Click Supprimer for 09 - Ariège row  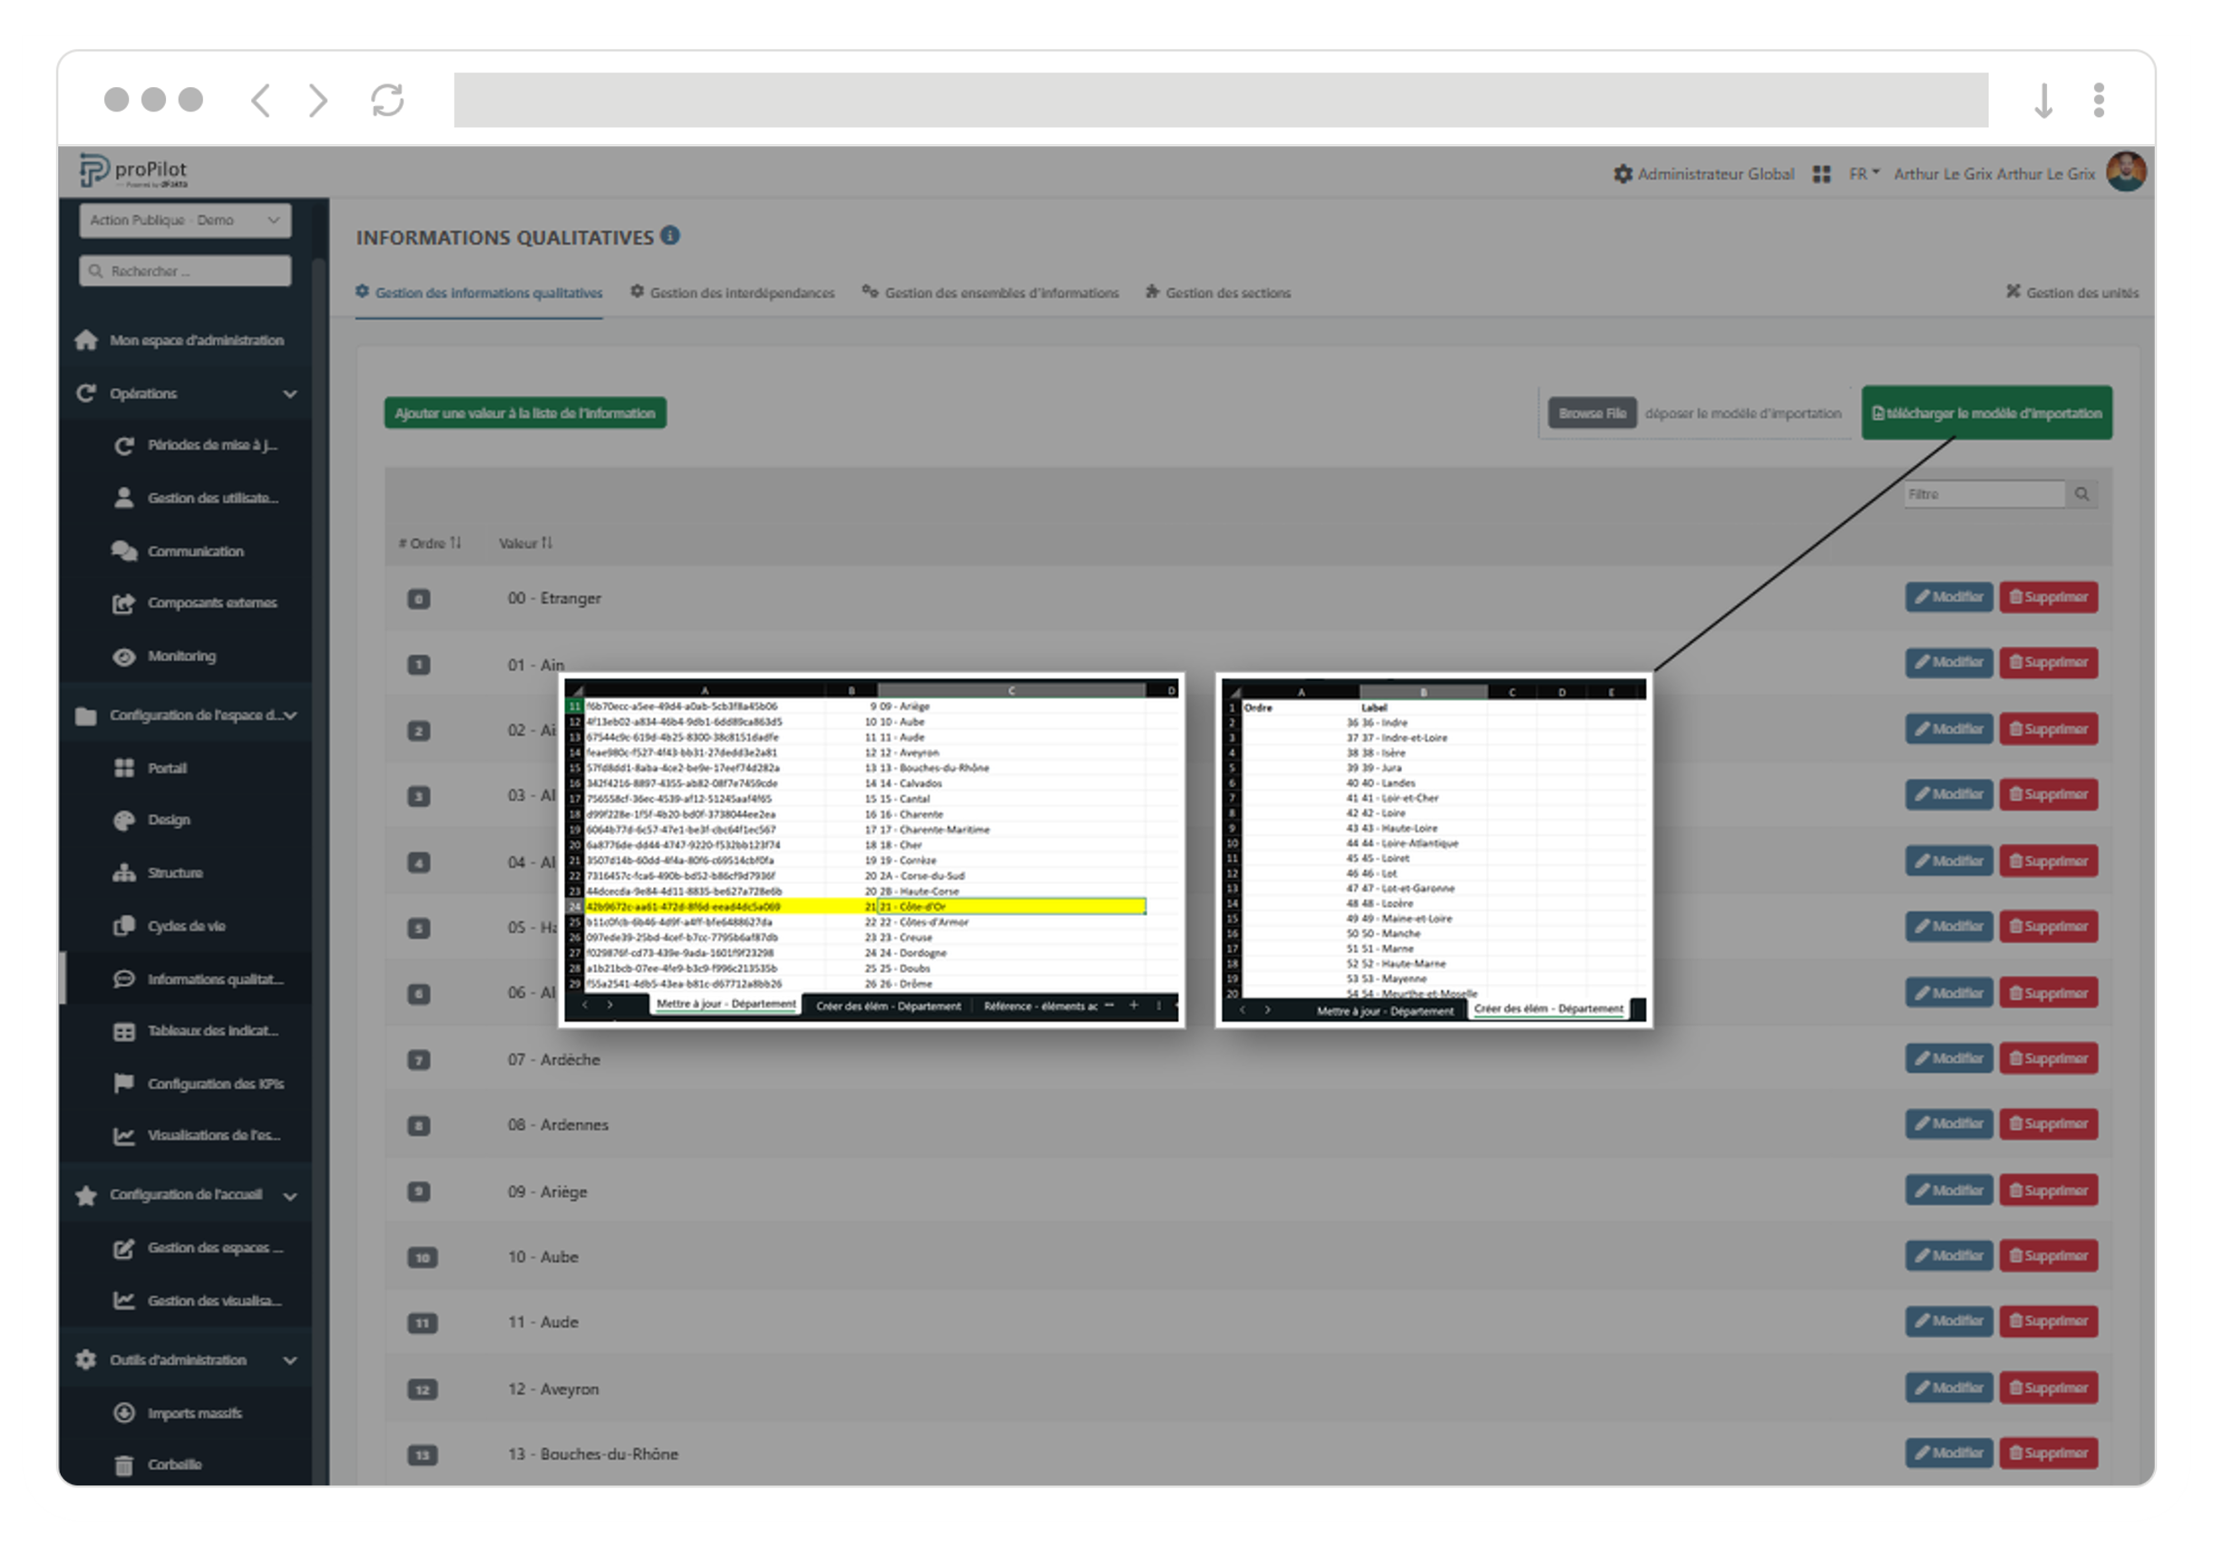point(2048,1192)
